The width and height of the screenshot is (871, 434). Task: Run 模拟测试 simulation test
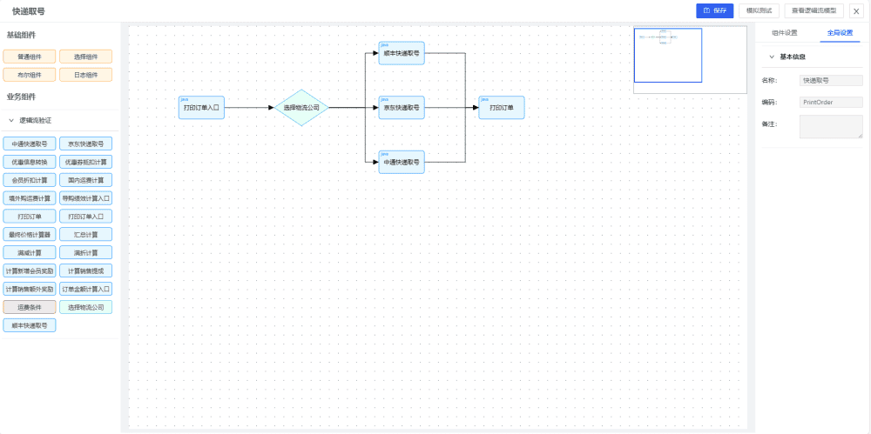(759, 10)
